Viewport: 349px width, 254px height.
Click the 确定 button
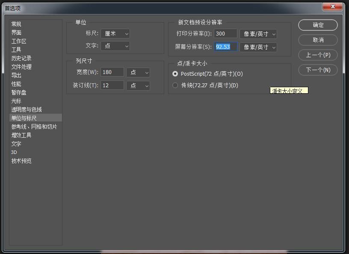tap(318, 25)
